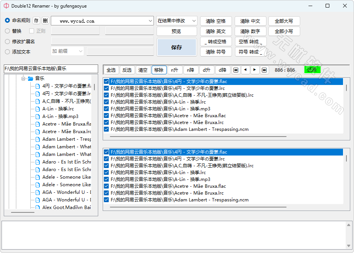Select the 修改扩展名 radio button

[7, 41]
